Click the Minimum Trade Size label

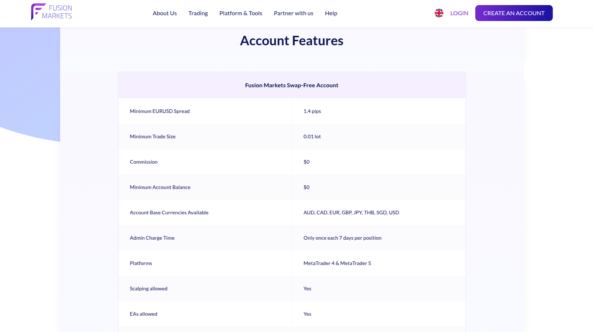point(153,136)
